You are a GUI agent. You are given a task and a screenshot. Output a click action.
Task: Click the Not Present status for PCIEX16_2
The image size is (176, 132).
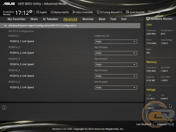pos(101,47)
